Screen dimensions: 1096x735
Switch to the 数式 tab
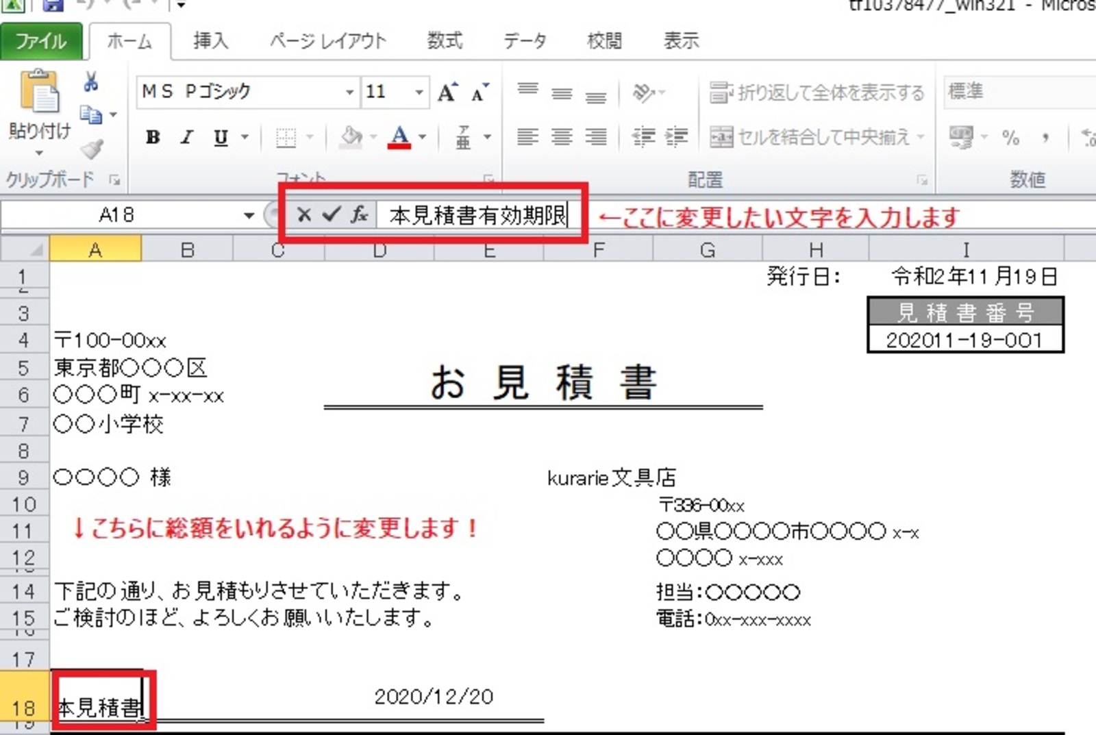click(x=445, y=41)
